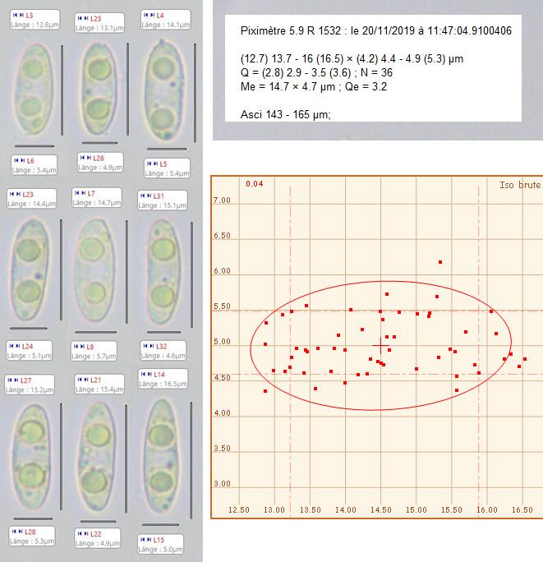Screen dimensions: 543x562
Task: Select the spore image measured by L14
Action: pyautogui.click(x=163, y=456)
